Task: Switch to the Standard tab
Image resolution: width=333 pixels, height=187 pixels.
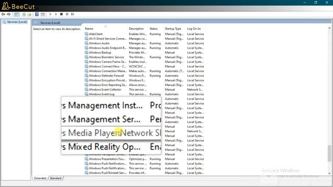Action: 56,178
